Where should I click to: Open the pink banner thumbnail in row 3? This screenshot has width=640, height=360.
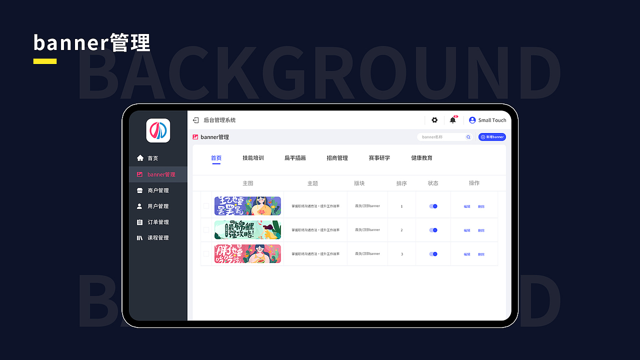click(247, 254)
